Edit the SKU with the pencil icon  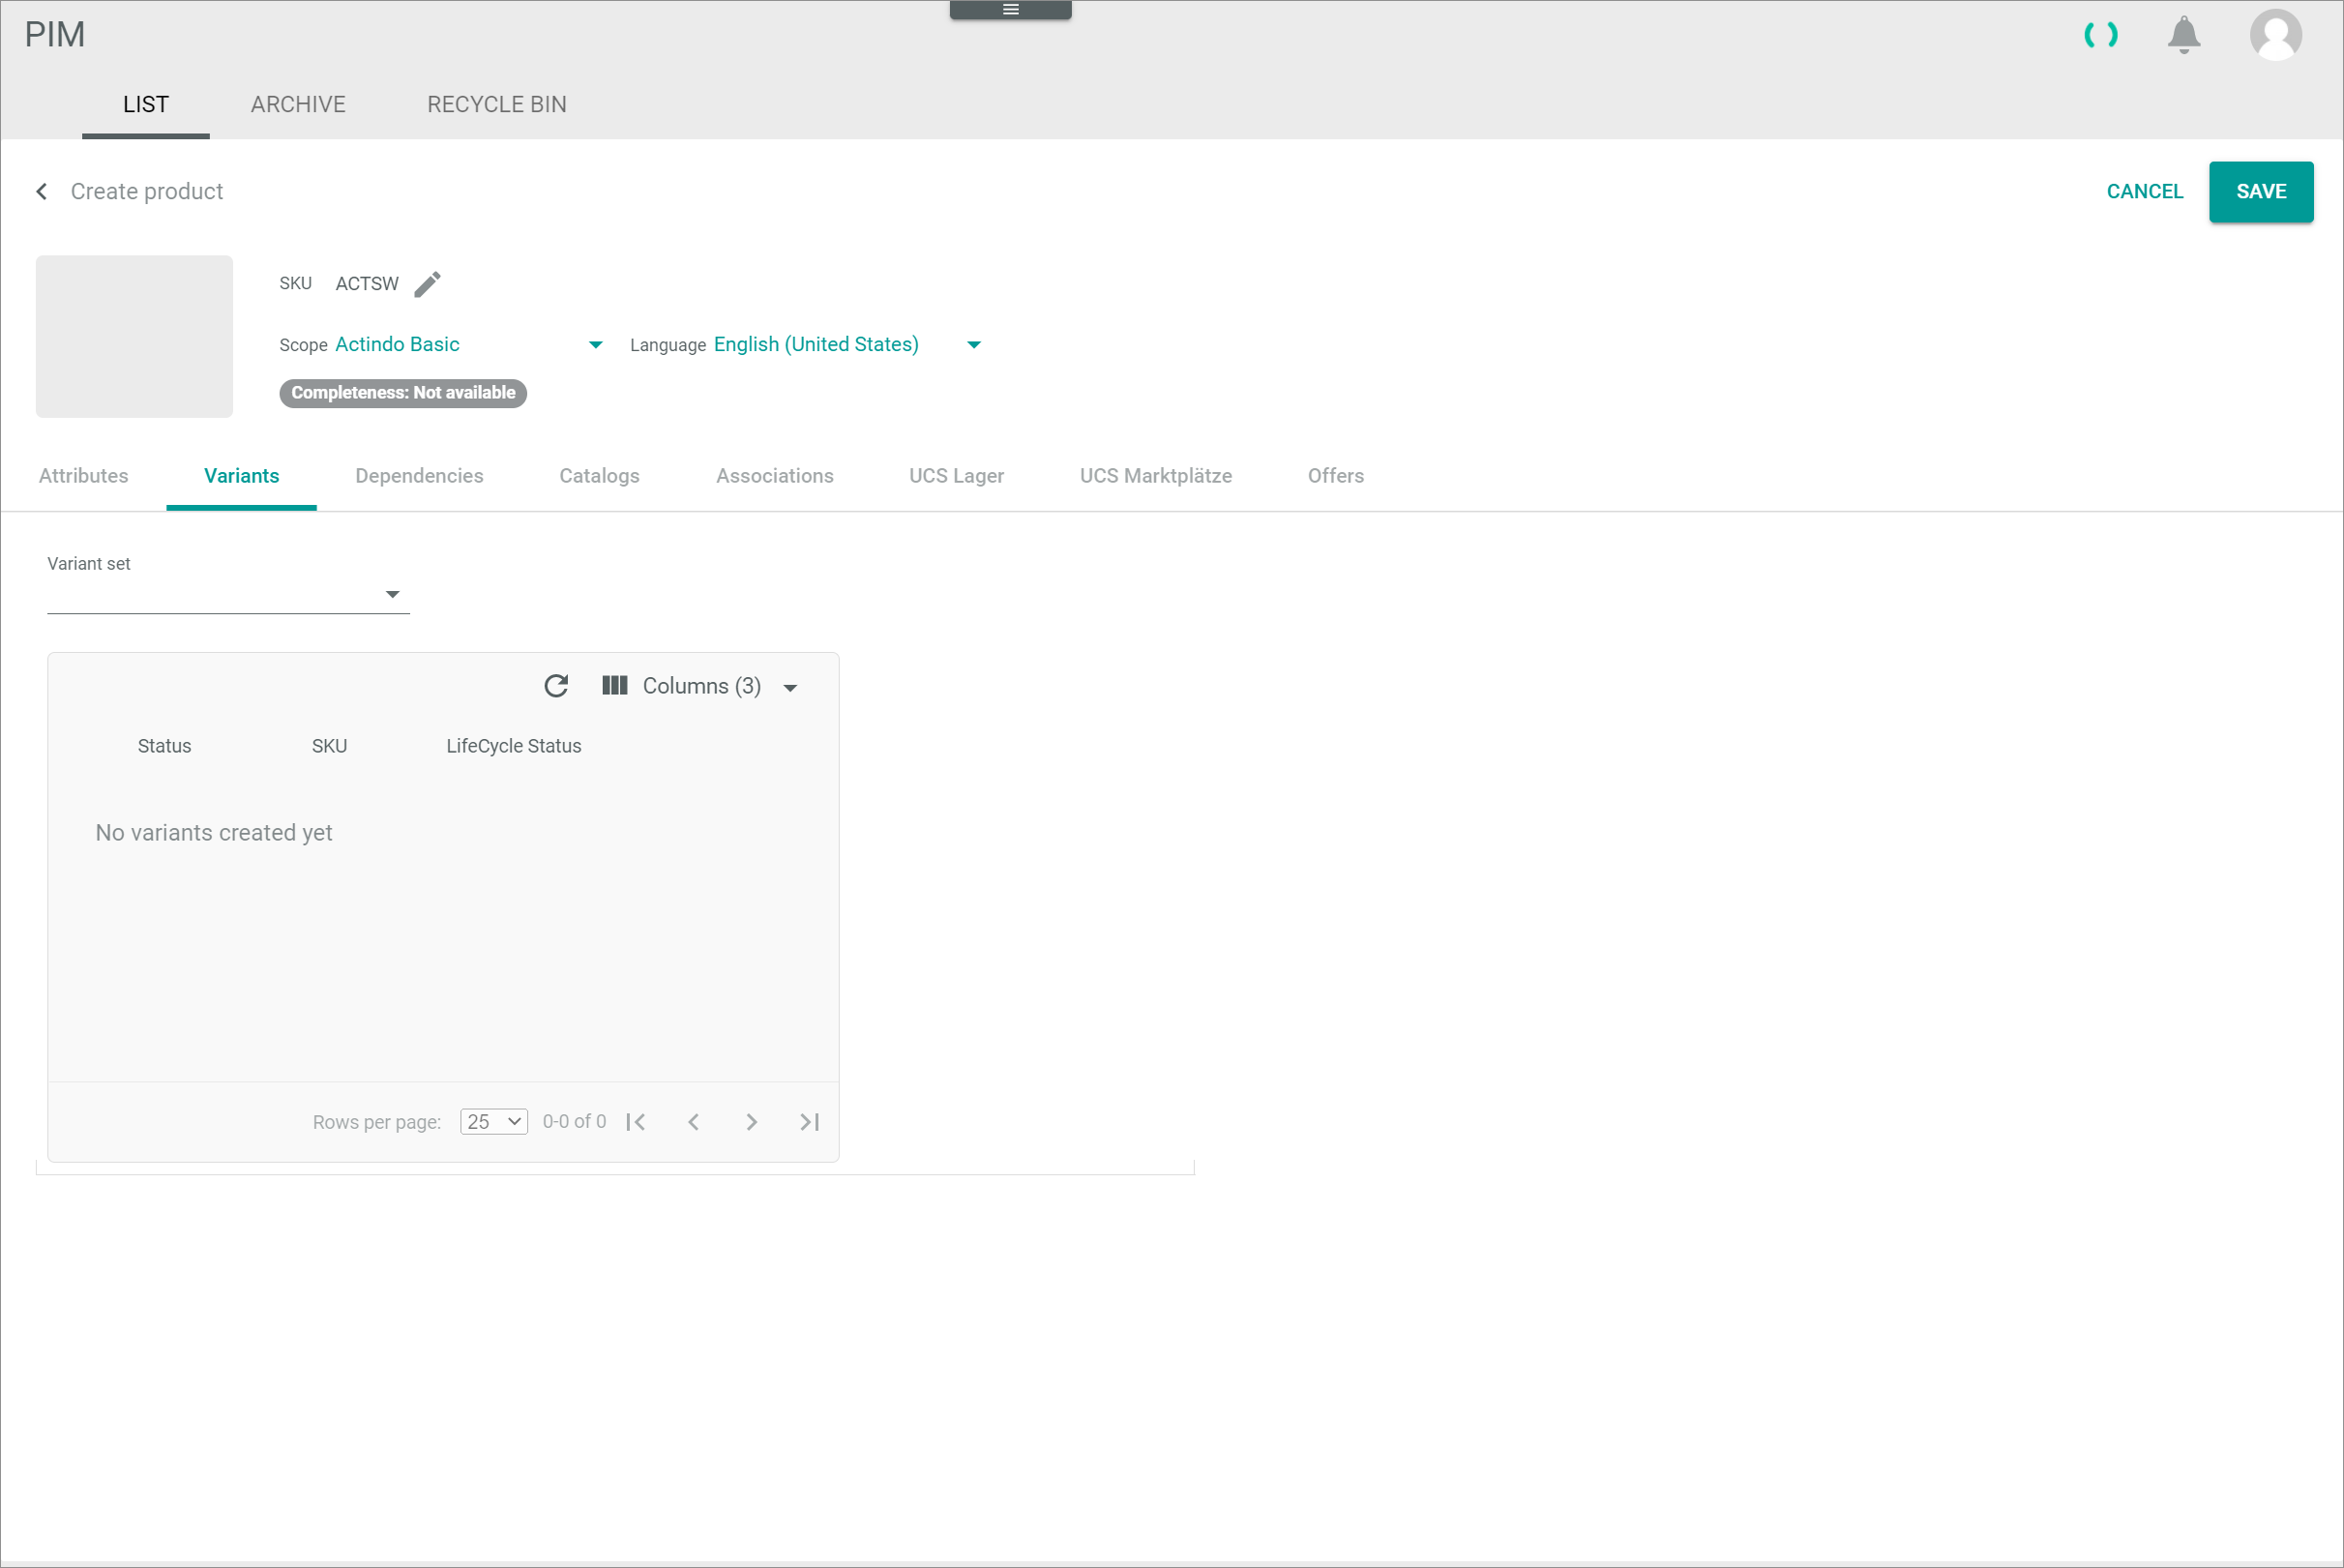pyautogui.click(x=427, y=284)
